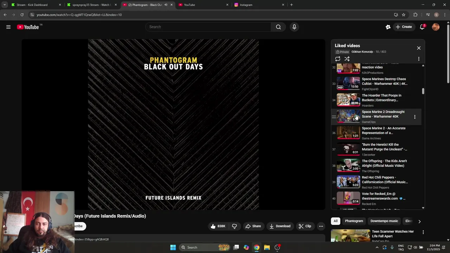Toggle playlist loop
This screenshot has height=253, width=450.
pyautogui.click(x=337, y=59)
